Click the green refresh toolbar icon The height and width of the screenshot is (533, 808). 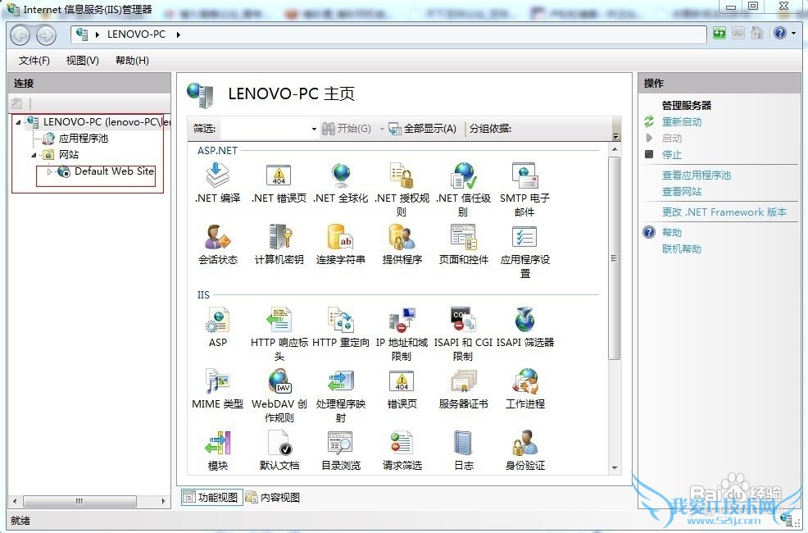click(719, 34)
